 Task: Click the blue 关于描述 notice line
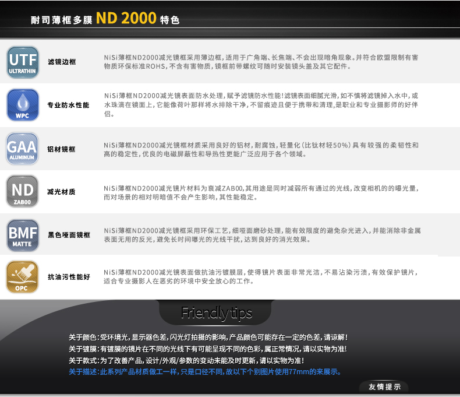coord(206,372)
